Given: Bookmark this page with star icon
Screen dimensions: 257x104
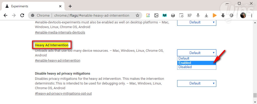Looking at the screenshot, I should [x=138, y=15].
